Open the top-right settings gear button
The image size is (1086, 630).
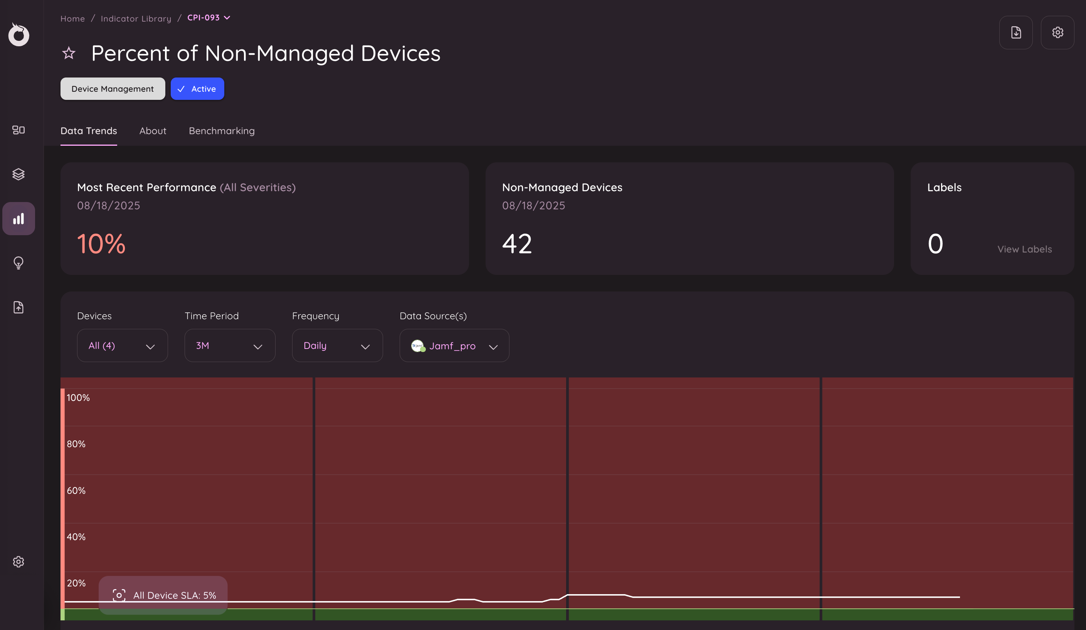coord(1057,33)
